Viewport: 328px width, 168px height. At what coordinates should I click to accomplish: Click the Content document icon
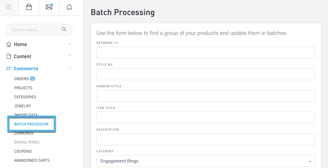click(9, 56)
